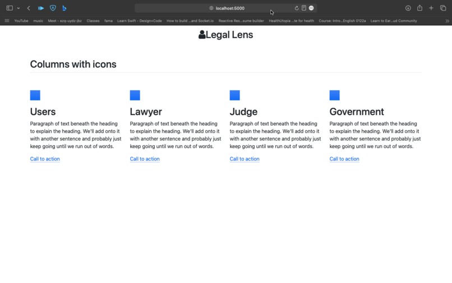Open the fama bookmark
The image size is (452, 283).
click(x=108, y=21)
